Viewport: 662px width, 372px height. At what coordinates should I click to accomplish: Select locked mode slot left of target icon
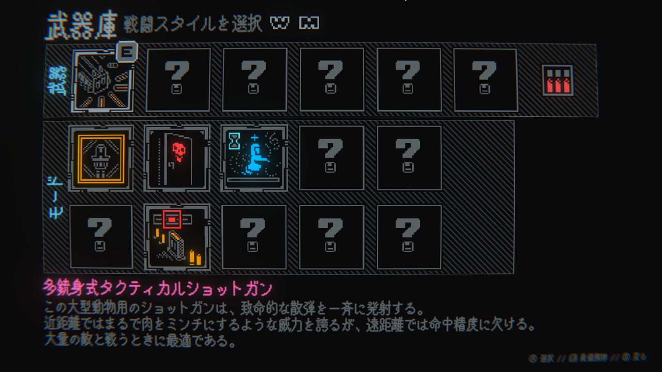tap(101, 237)
